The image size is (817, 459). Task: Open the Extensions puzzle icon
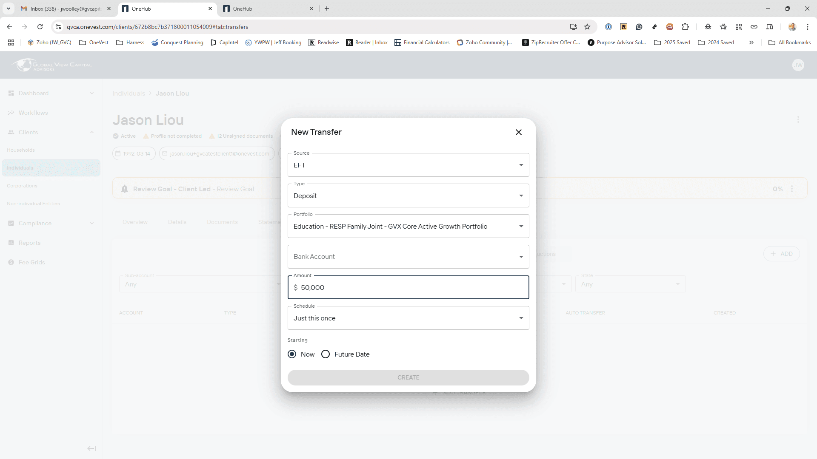(685, 27)
